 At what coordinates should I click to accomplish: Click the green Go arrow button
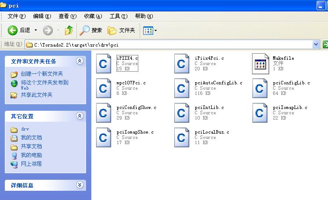pos(325,44)
